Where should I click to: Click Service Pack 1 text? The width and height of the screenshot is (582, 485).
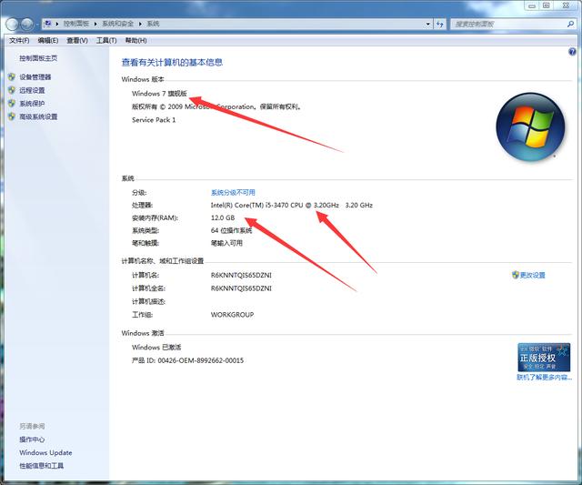[x=154, y=120]
